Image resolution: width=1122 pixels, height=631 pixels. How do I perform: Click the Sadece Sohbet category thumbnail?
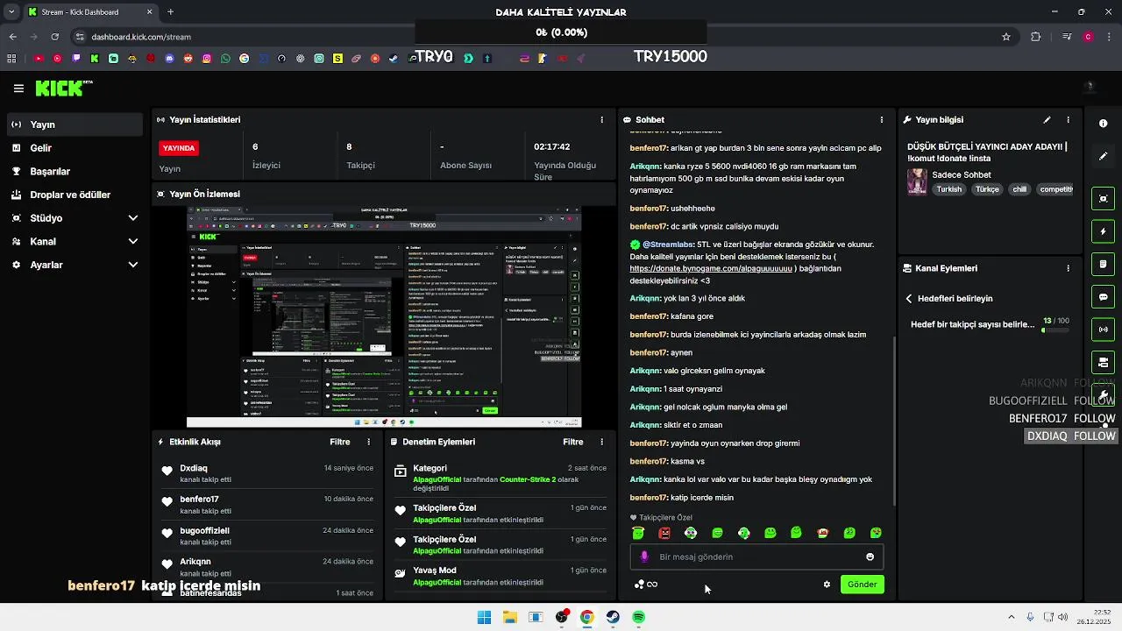point(917,181)
